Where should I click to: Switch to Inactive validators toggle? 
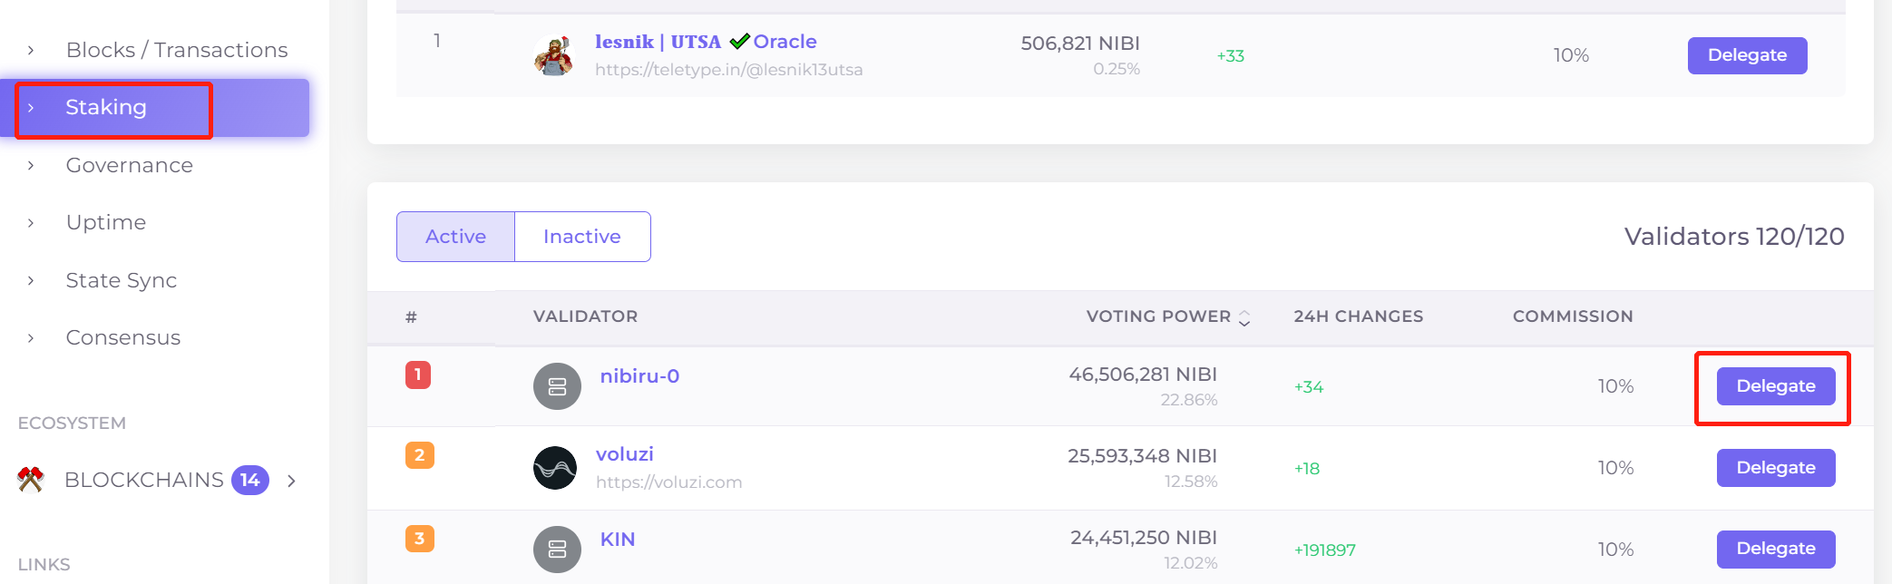point(582,237)
